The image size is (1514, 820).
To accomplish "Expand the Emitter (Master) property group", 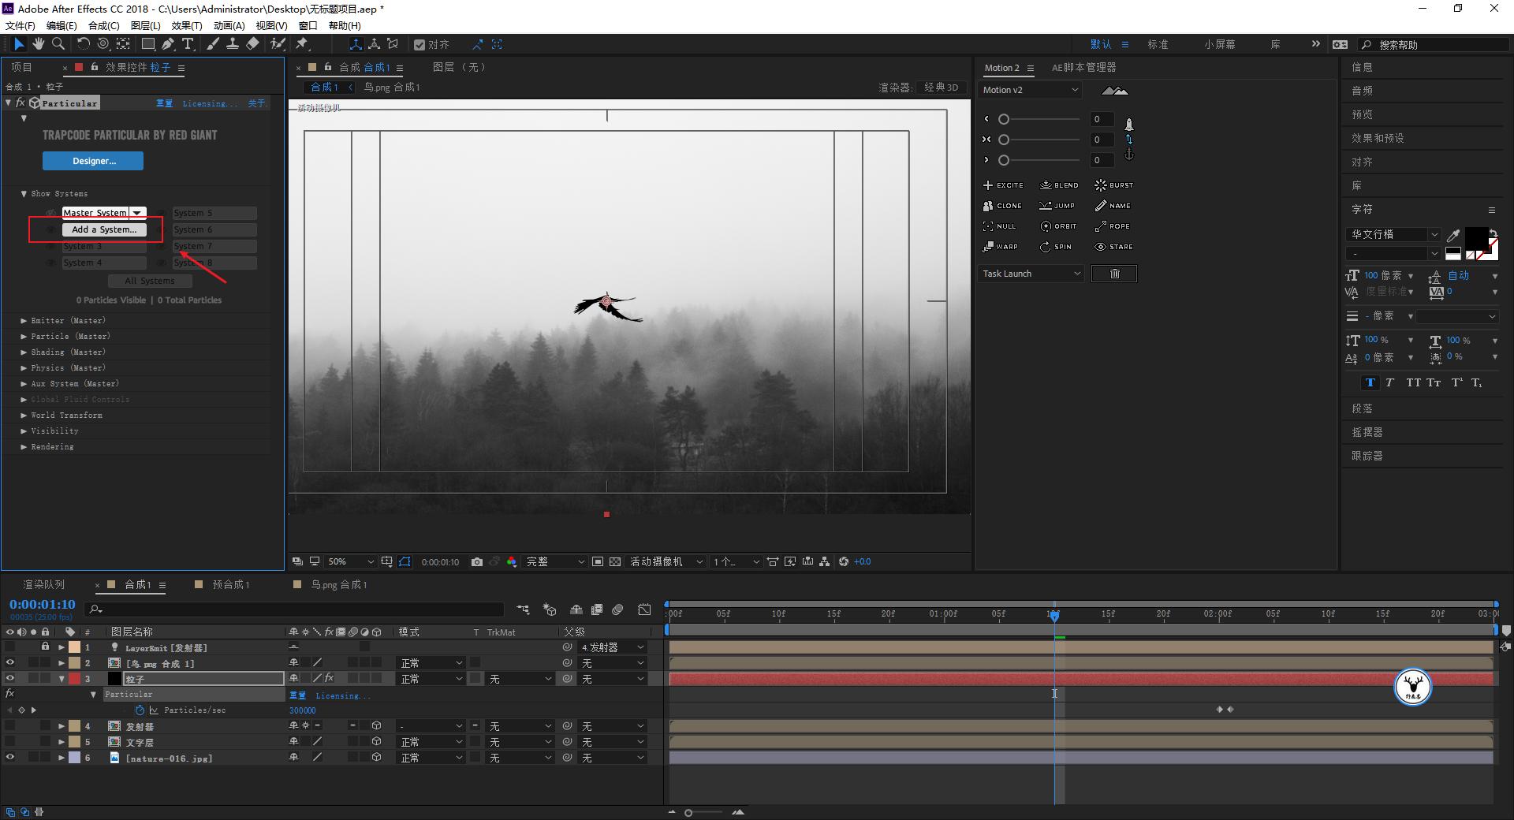I will (x=24, y=321).
